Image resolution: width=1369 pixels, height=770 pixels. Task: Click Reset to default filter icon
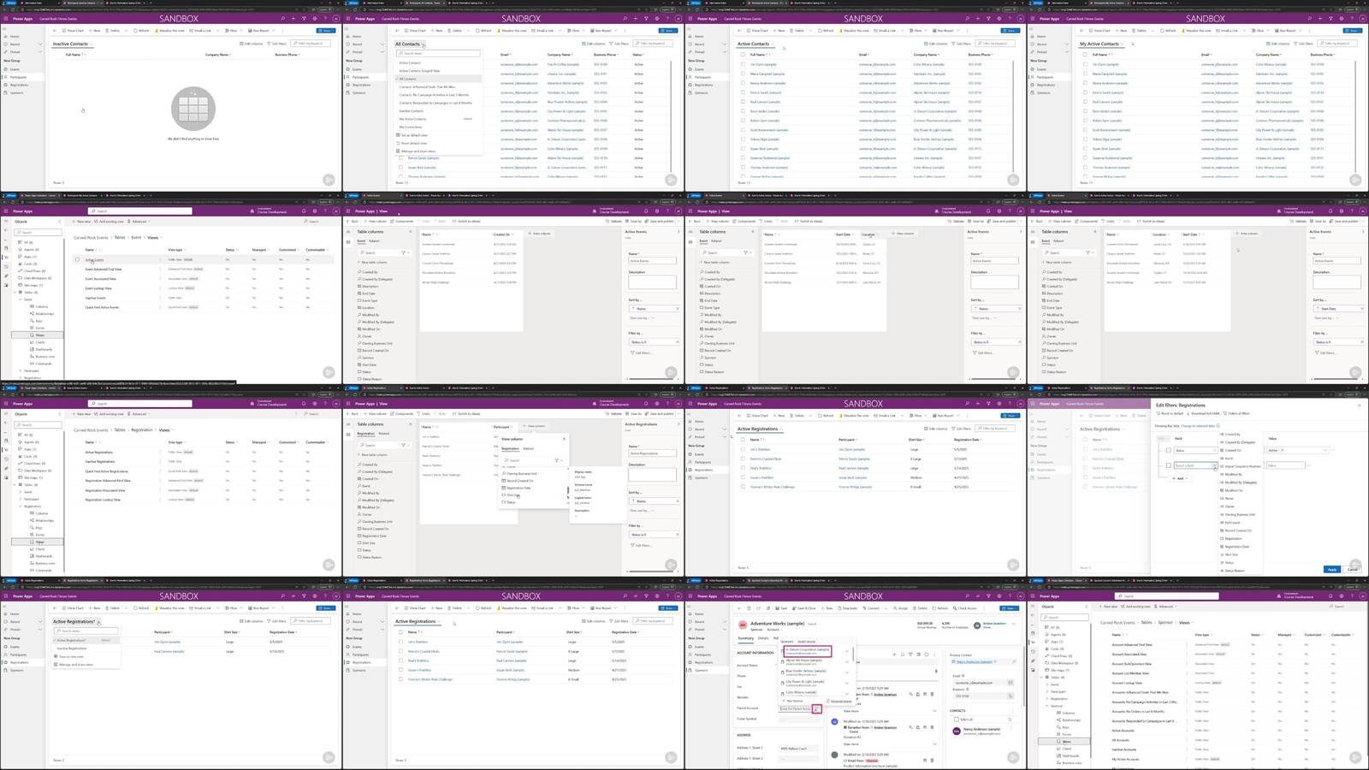click(x=1159, y=413)
